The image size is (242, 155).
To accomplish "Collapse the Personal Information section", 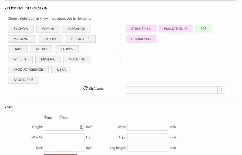I will [6, 9].
